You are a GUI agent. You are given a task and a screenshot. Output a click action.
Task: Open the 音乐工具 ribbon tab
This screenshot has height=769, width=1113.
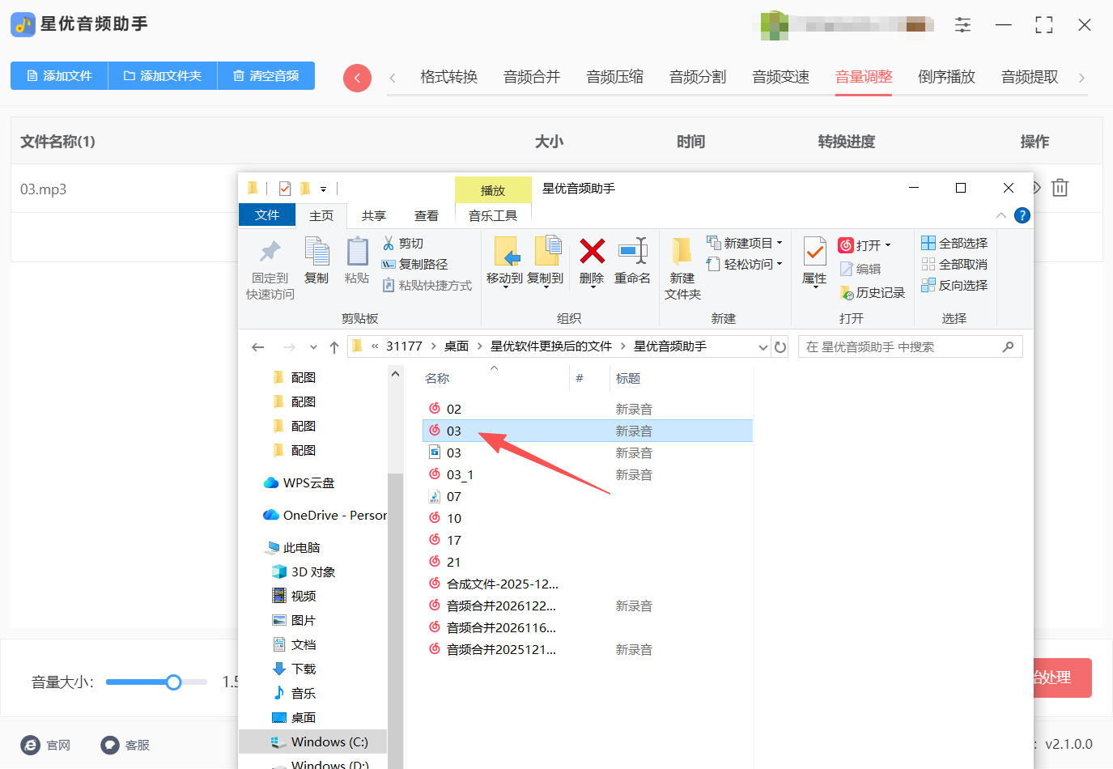(x=493, y=215)
